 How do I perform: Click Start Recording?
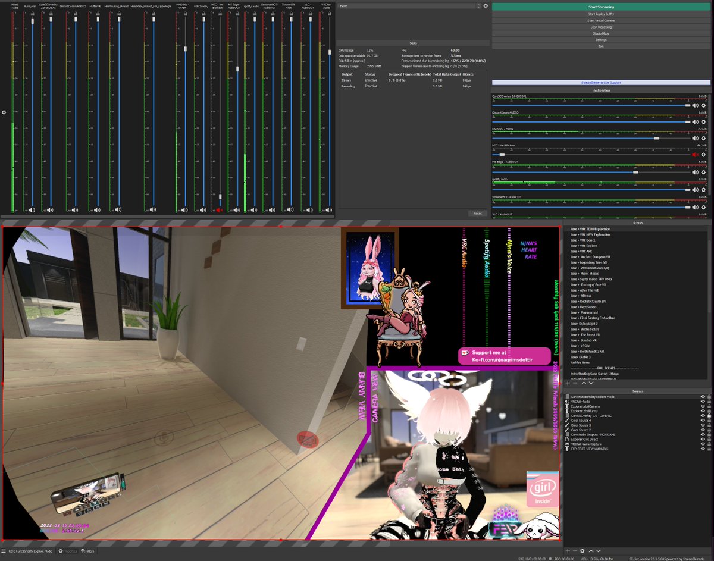[601, 27]
